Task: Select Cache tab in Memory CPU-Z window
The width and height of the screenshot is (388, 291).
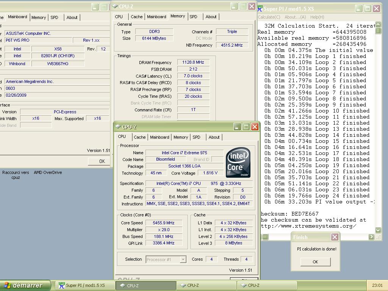Action: pos(136,17)
